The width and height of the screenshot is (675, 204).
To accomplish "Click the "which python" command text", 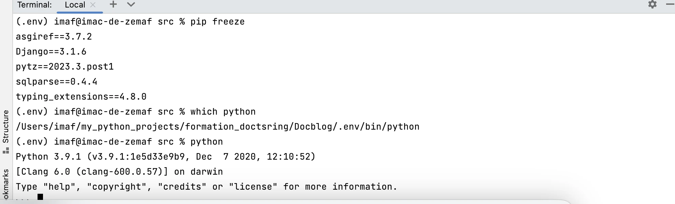I will tap(223, 112).
